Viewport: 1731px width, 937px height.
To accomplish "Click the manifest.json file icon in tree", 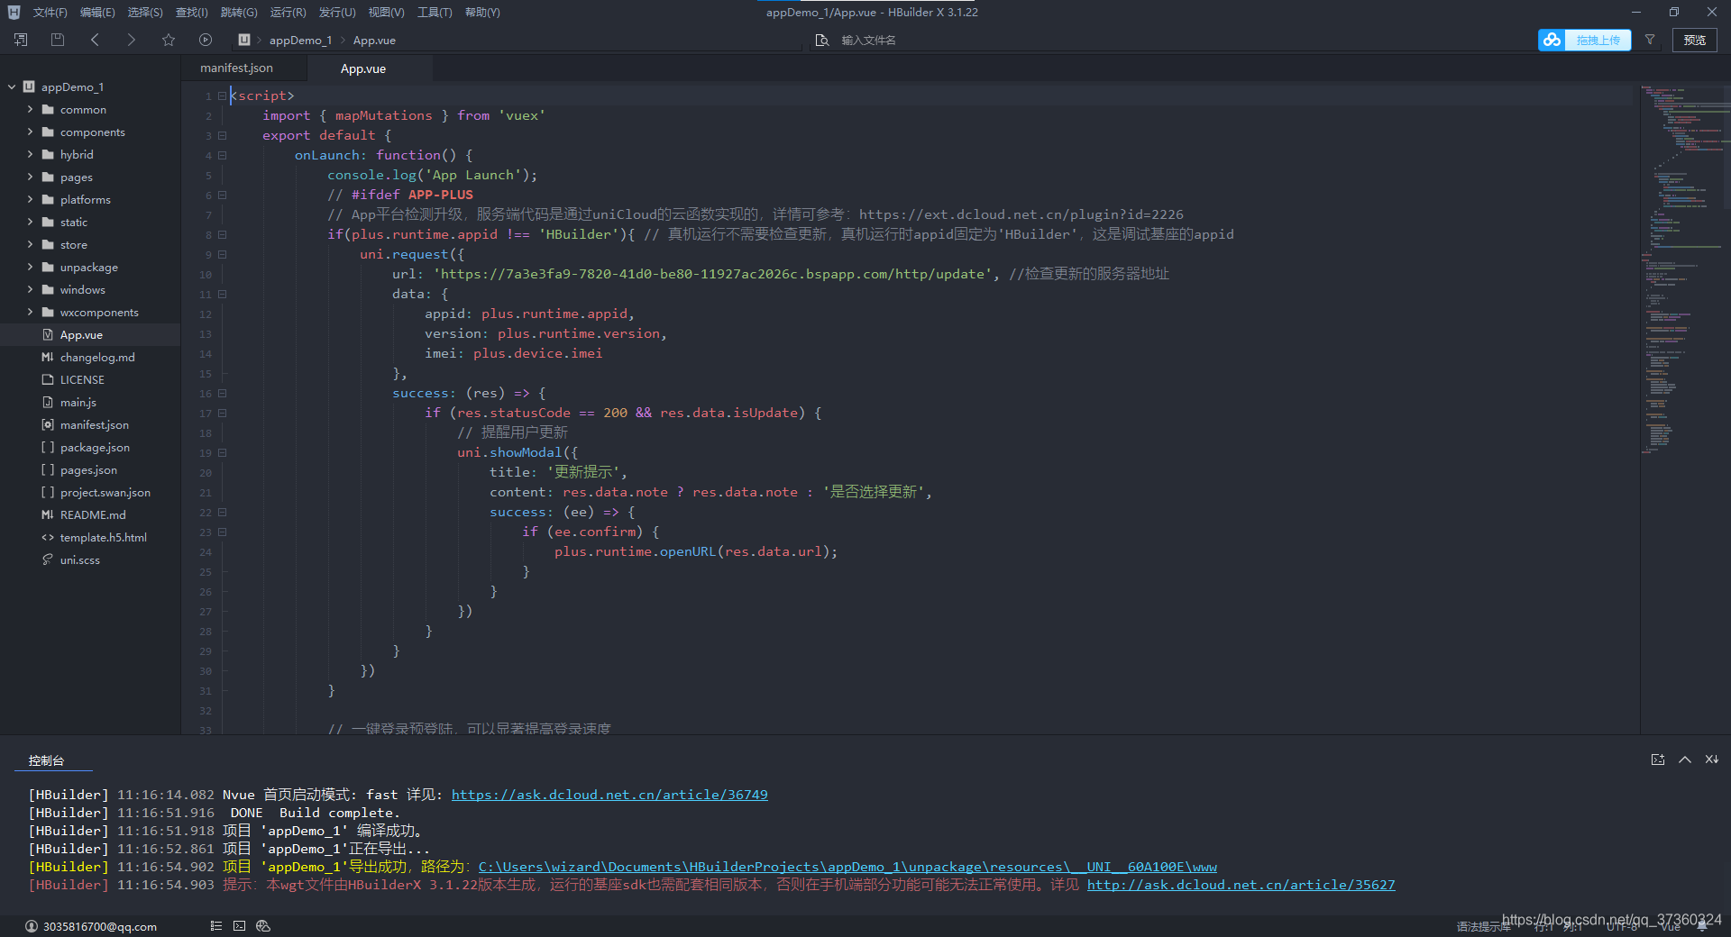I will coord(48,424).
